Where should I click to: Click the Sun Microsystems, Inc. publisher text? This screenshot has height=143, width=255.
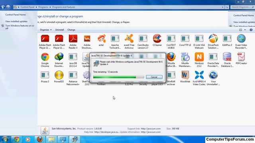pyautogui.click(x=64, y=129)
